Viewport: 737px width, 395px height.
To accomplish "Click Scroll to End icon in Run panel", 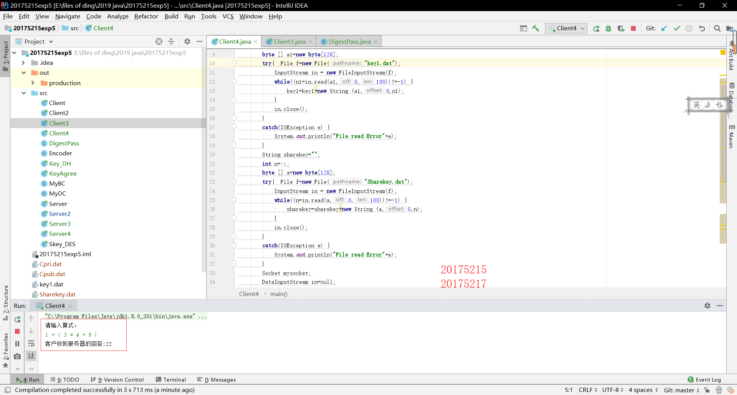I will [x=31, y=356].
